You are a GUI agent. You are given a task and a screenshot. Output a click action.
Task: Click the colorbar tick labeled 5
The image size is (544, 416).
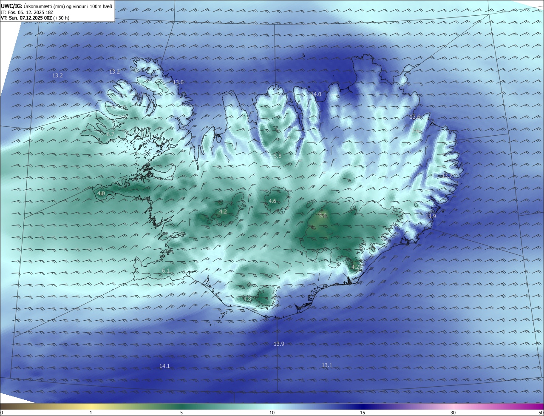point(181,413)
